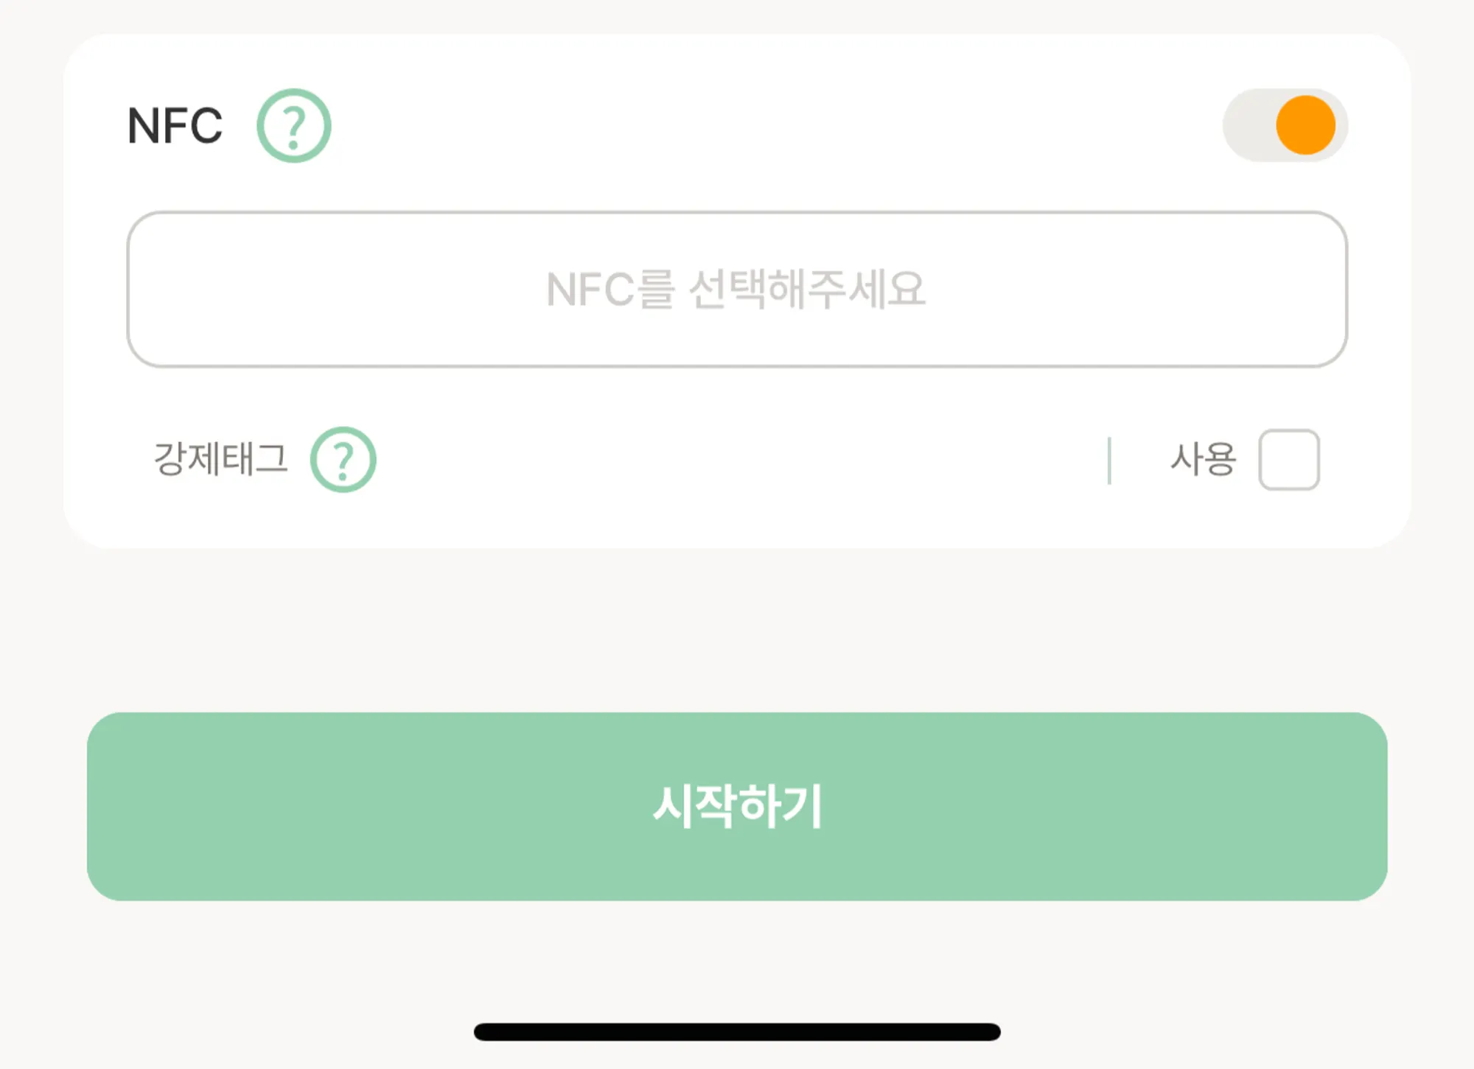This screenshot has height=1069, width=1474.
Task: Click the 사용 label text
Action: point(1203,460)
